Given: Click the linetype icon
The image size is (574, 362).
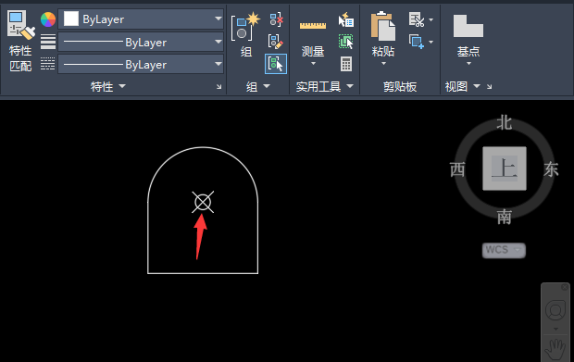Looking at the screenshot, I should pos(48,64).
